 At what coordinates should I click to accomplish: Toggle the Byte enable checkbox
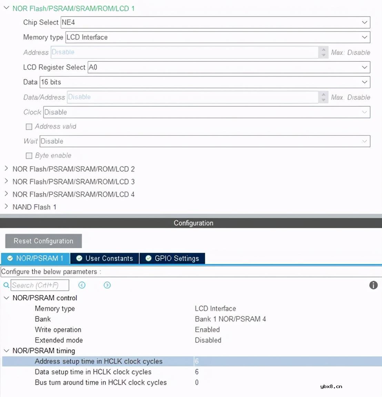29,156
